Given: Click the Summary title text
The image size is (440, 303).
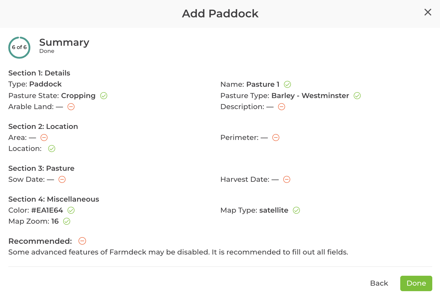Looking at the screenshot, I should [x=64, y=43].
